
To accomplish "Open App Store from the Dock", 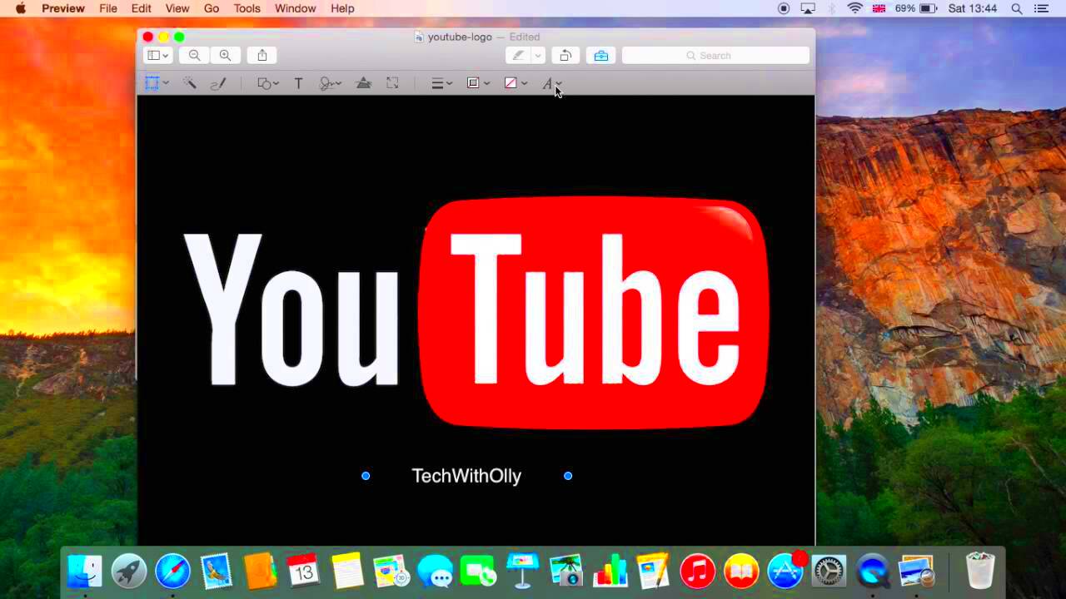I will (785, 572).
